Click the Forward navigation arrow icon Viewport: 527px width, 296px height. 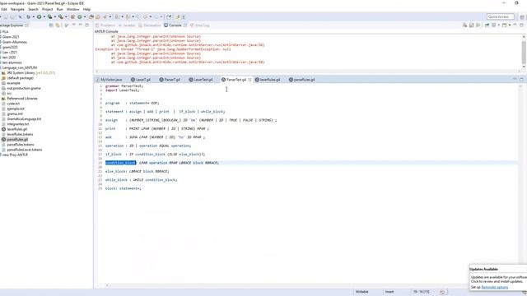coord(156,16)
